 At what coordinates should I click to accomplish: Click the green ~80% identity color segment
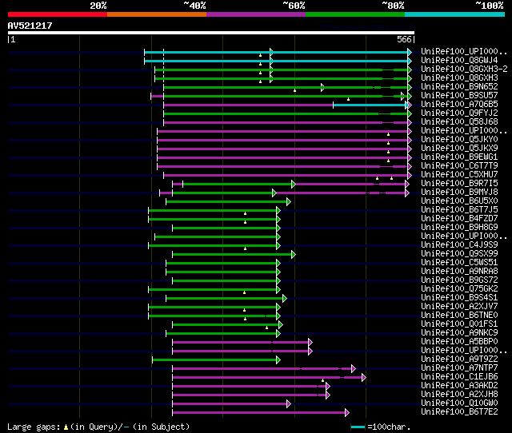(x=355, y=14)
